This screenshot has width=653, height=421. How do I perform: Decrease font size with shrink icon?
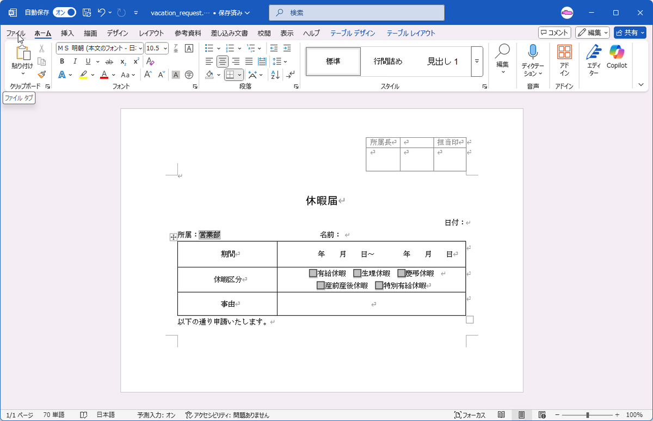(x=162, y=75)
